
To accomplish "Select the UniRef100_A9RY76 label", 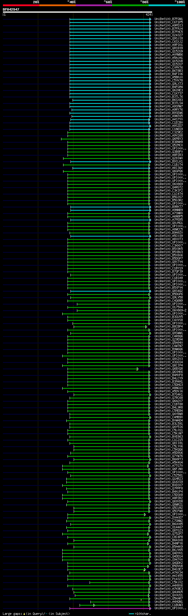I will coord(169,110).
